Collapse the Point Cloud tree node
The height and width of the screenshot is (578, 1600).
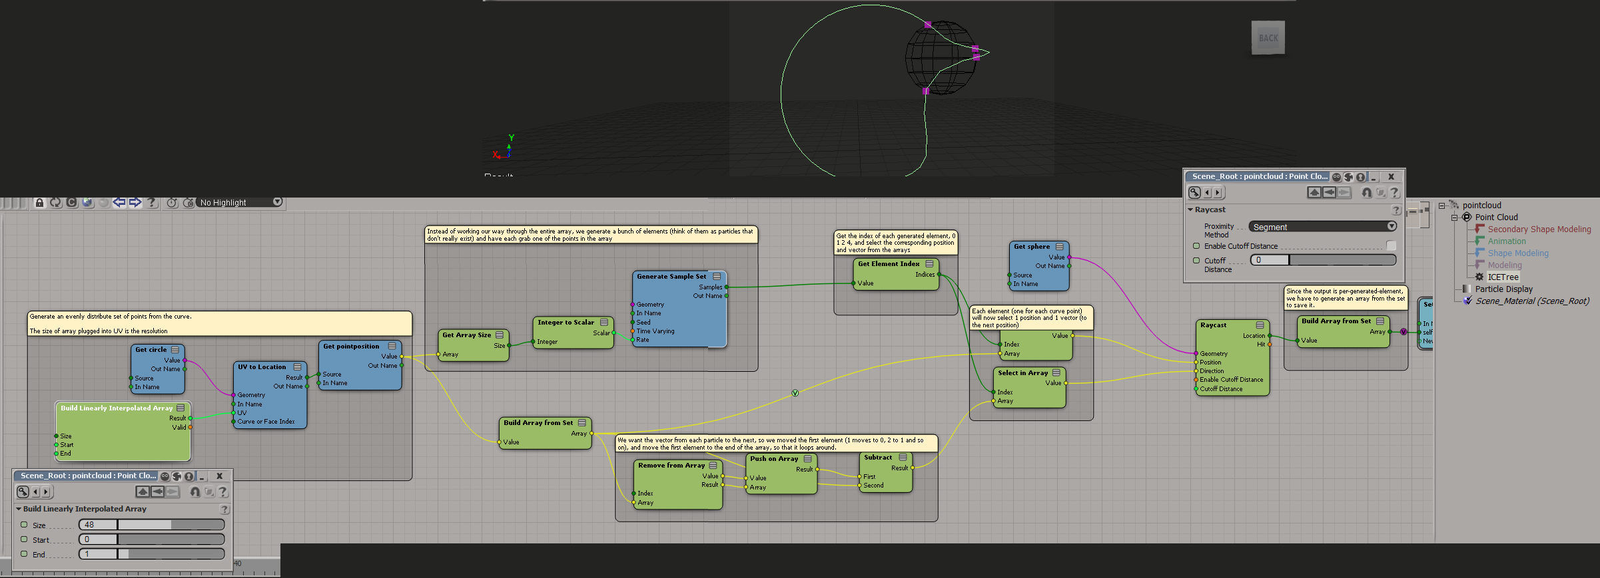pyautogui.click(x=1455, y=217)
